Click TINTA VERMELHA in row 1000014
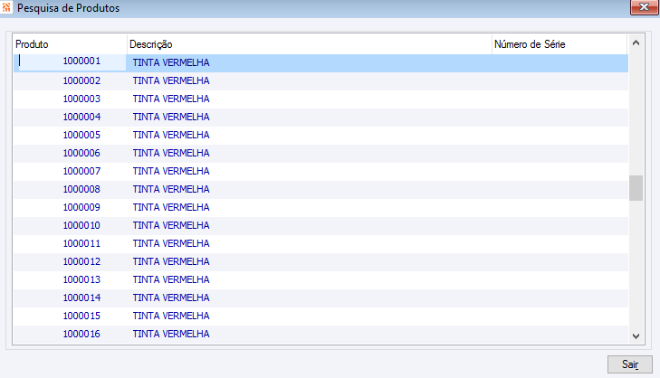 tap(171, 298)
